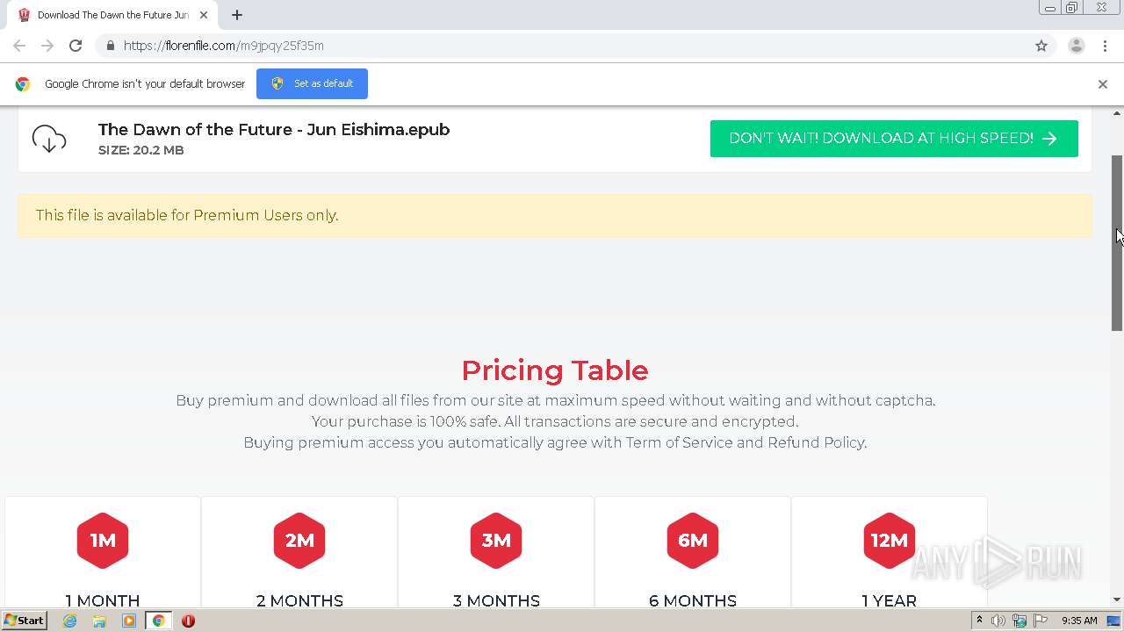The image size is (1124, 632).
Task: Click the cloud download file icon
Action: (x=49, y=139)
